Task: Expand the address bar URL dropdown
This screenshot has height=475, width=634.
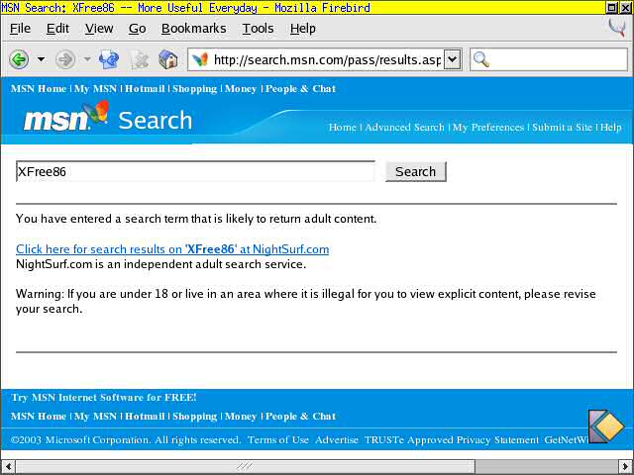Action: (x=453, y=59)
